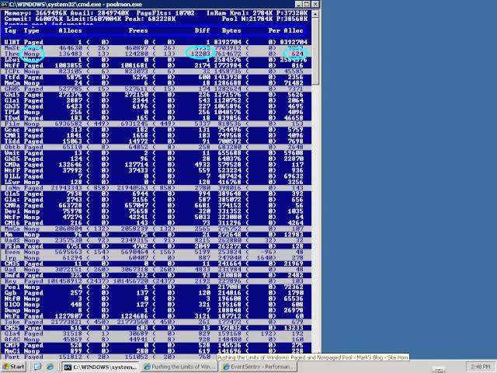Click the 'Tag' column header
Image resolution: width=497 pixels, height=373 pixels.
[x=10, y=31]
